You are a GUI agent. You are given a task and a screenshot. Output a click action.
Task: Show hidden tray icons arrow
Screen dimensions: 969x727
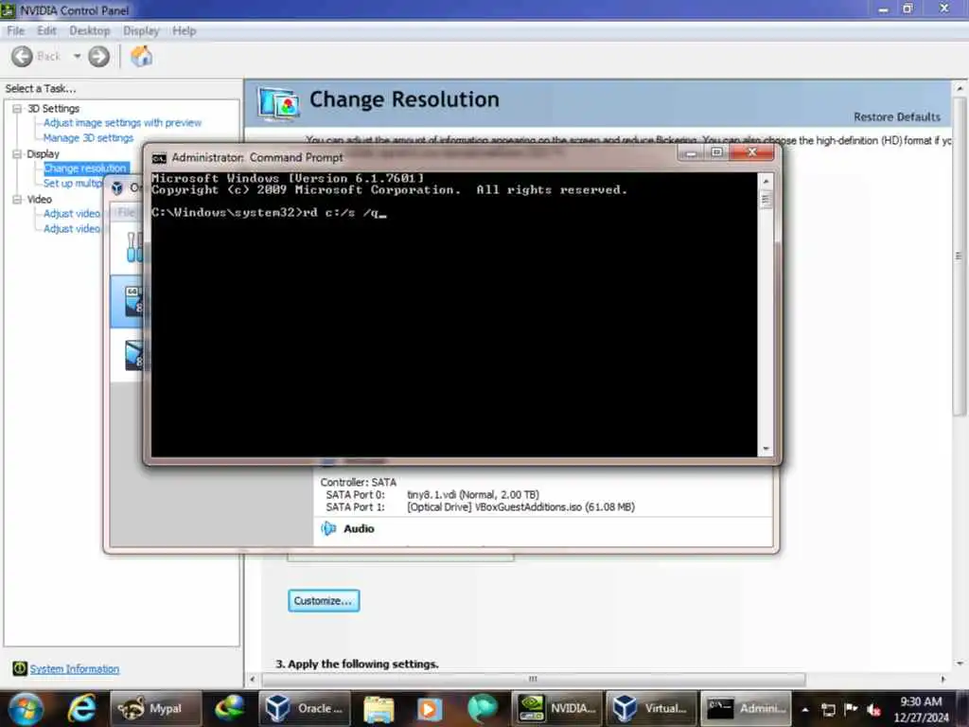tap(805, 709)
